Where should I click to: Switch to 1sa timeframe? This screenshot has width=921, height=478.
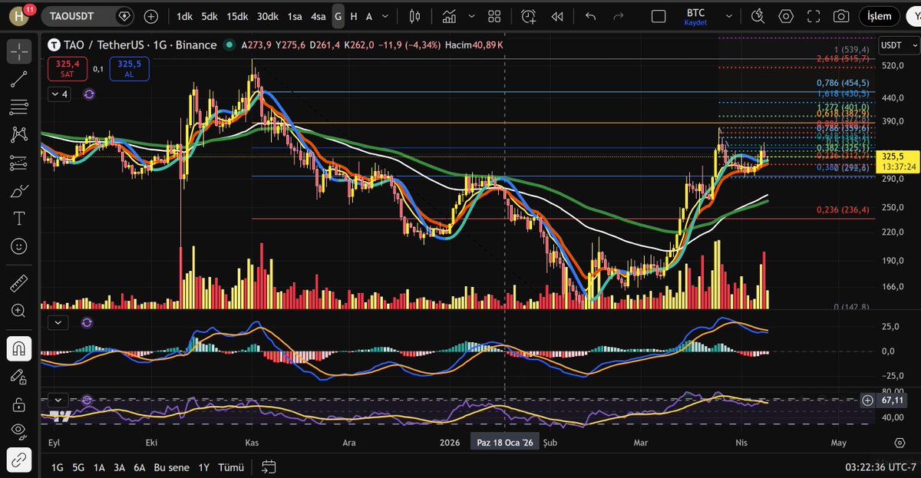(295, 16)
